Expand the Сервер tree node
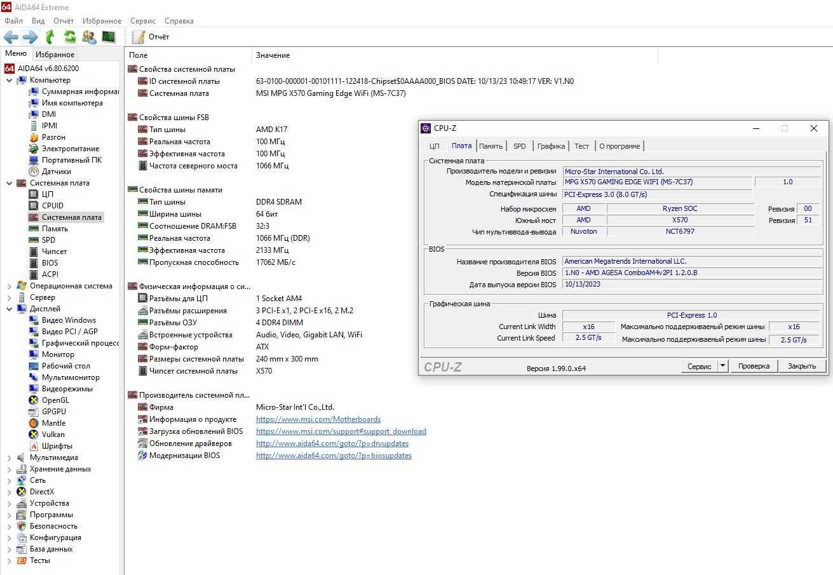The width and height of the screenshot is (833, 575). pyautogui.click(x=9, y=297)
